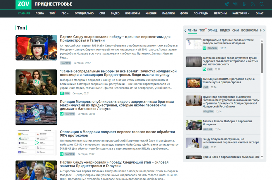The height and width of the screenshot is (180, 272).
Task: Click the ZOV logo
Action: point(23,4)
